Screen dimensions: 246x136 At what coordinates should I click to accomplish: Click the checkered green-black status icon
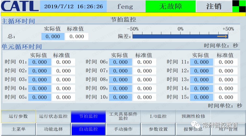(x=239, y=6)
